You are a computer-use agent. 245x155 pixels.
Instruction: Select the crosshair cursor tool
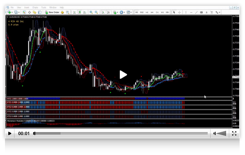(x=180, y=12)
